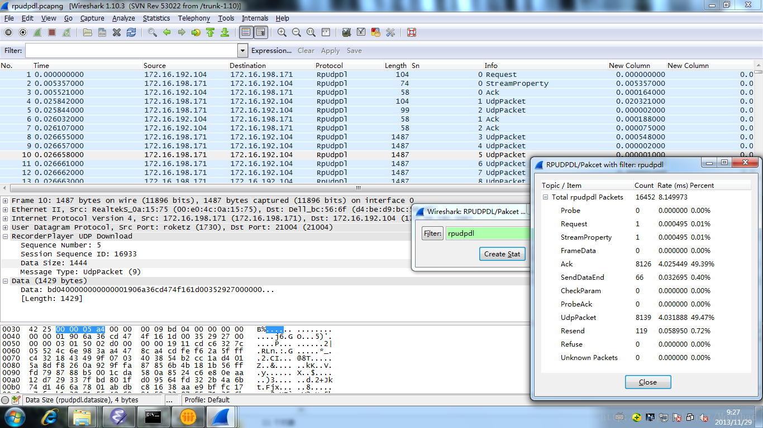The image size is (763, 428).
Task: Edit capture filters icon
Action: [x=347, y=32]
